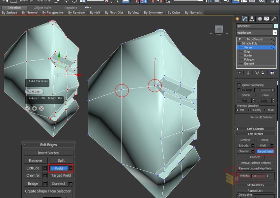The image size is (280, 198).
Task: Open the Utilities panel hammer icon
Action: pyautogui.click(x=274, y=19)
